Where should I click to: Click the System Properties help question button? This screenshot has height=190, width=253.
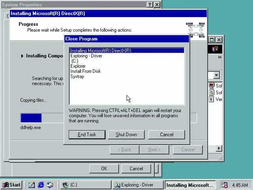(x=149, y=5)
